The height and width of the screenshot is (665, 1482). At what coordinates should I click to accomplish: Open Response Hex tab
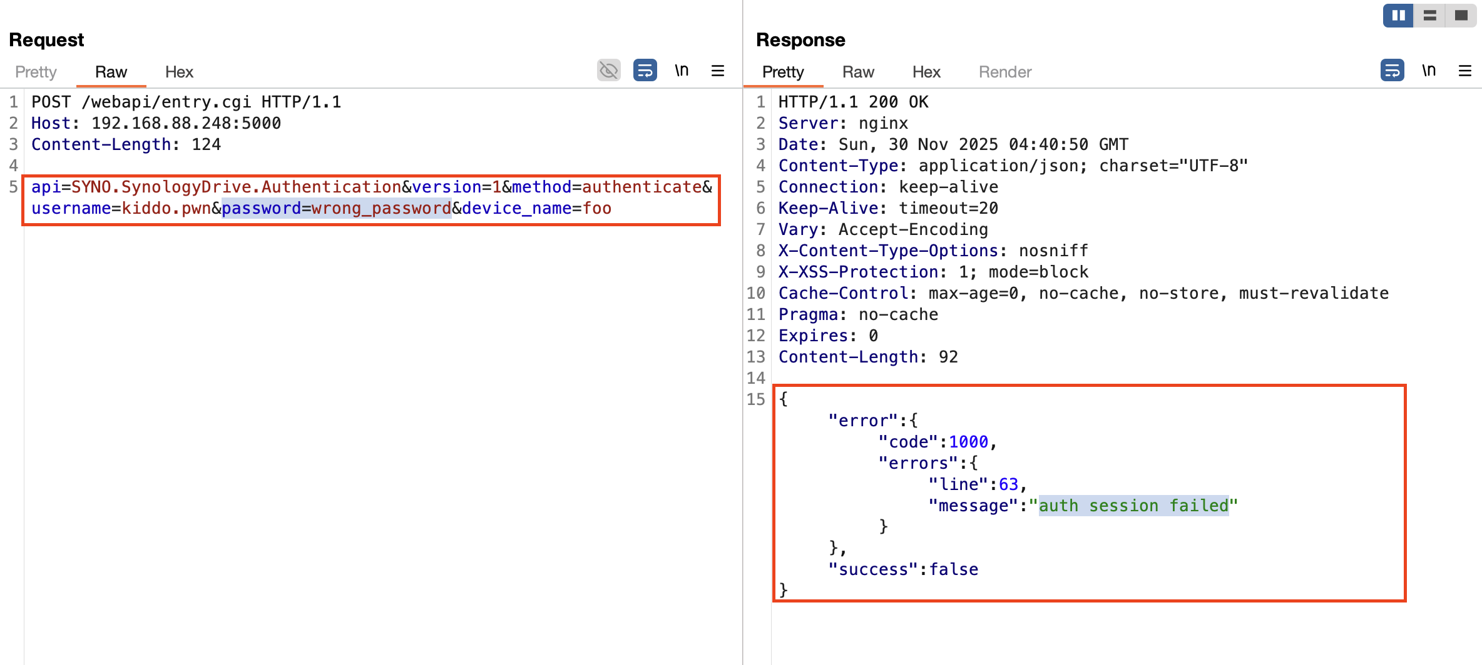[x=926, y=72]
